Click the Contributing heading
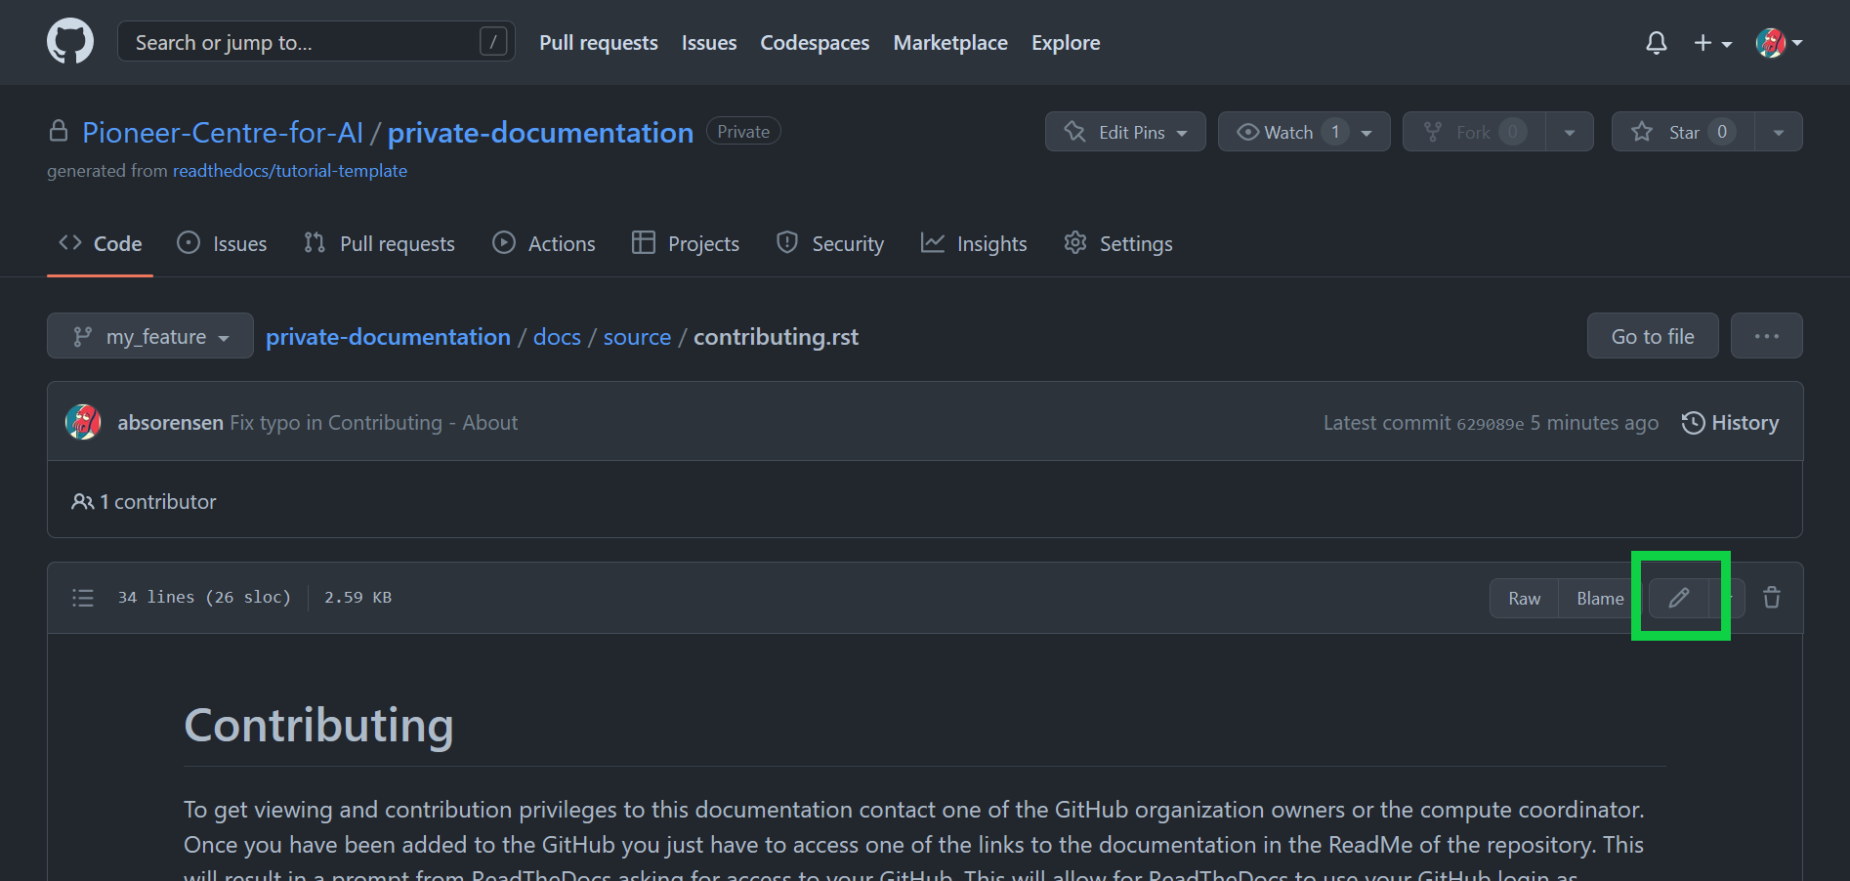The height and width of the screenshot is (881, 1850). (318, 726)
